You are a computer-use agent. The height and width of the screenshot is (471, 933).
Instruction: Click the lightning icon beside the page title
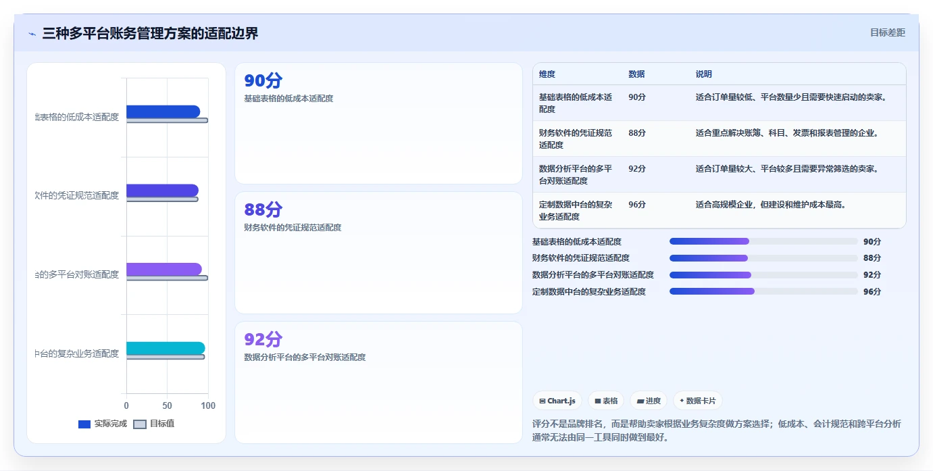(32, 34)
